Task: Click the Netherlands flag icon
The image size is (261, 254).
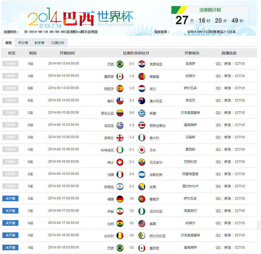Action: point(142,88)
